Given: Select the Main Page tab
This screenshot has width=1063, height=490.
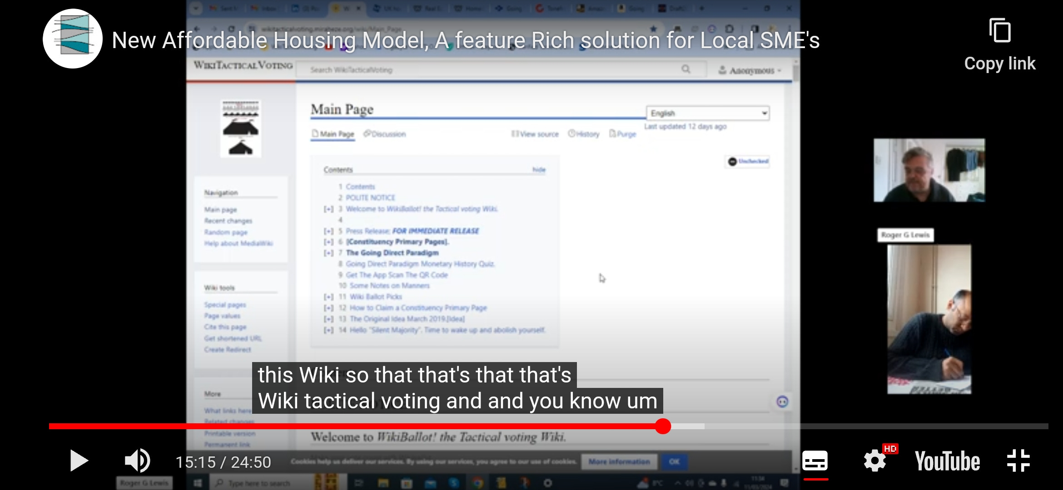Looking at the screenshot, I should tap(333, 134).
